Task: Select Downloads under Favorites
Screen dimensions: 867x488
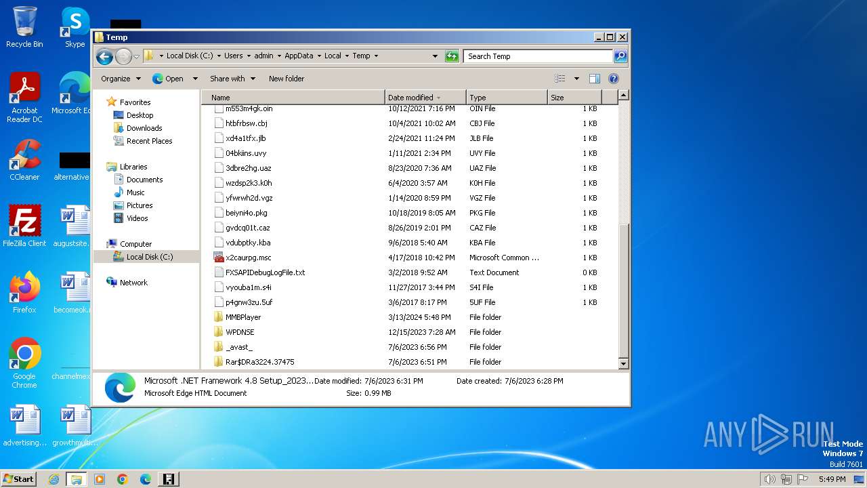Action: pyautogui.click(x=144, y=128)
